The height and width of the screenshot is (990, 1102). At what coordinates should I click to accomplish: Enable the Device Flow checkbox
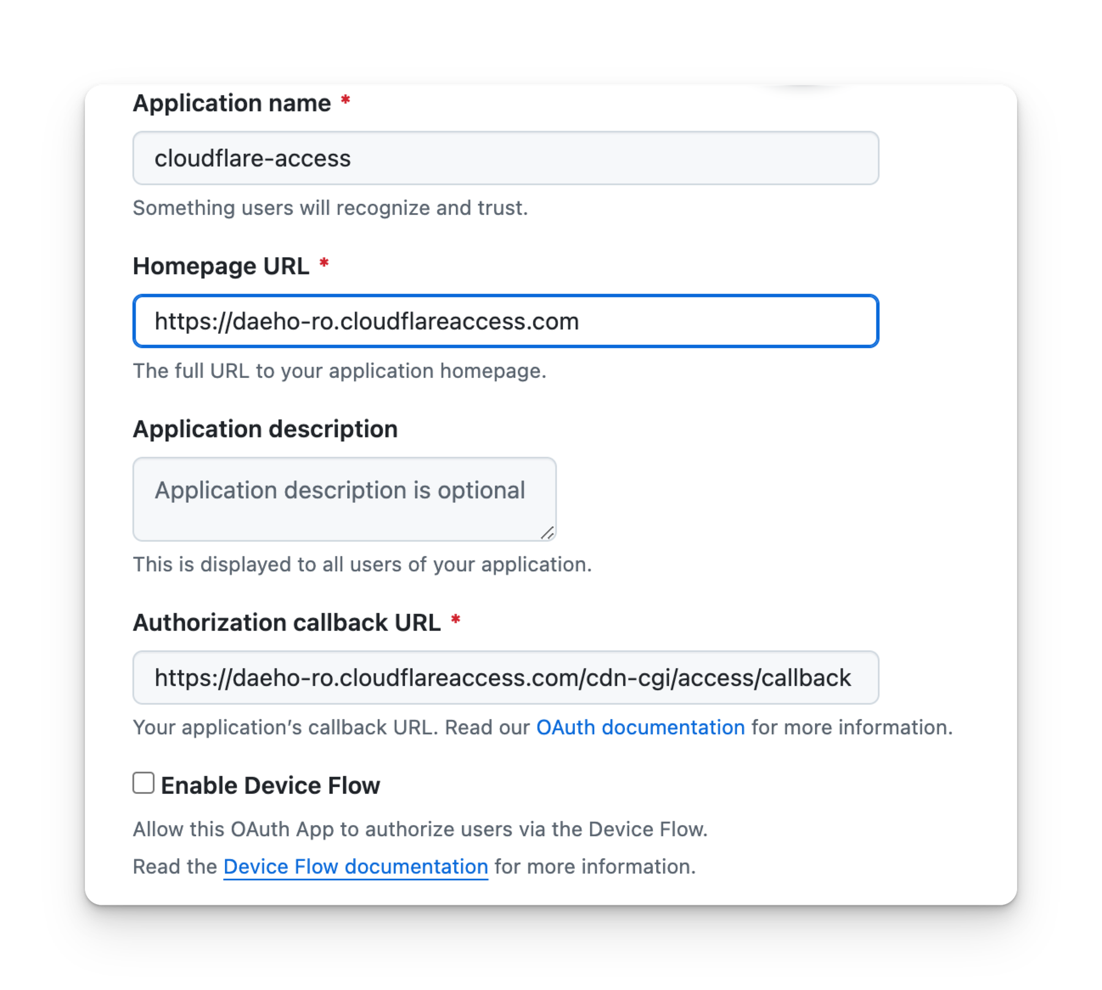[x=144, y=783]
